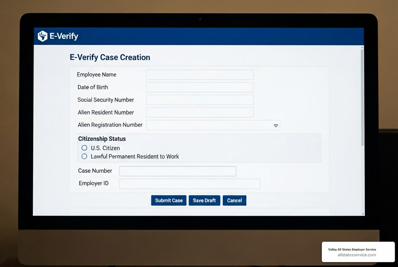The image size is (398, 267).
Task: Select the U.S. Citizen radio button
Action: coord(84,148)
